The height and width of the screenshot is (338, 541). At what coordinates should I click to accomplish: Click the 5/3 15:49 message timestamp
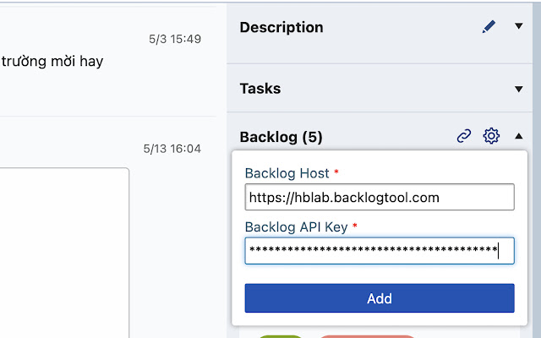175,39
